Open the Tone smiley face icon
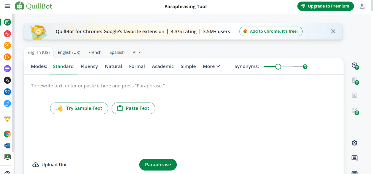Image resolution: width=373 pixels, height=174 pixels. [355, 111]
